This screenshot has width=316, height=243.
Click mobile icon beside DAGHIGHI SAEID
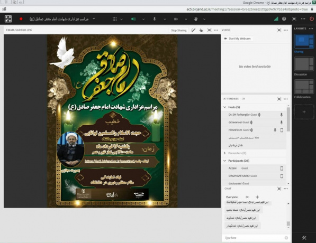point(282,176)
